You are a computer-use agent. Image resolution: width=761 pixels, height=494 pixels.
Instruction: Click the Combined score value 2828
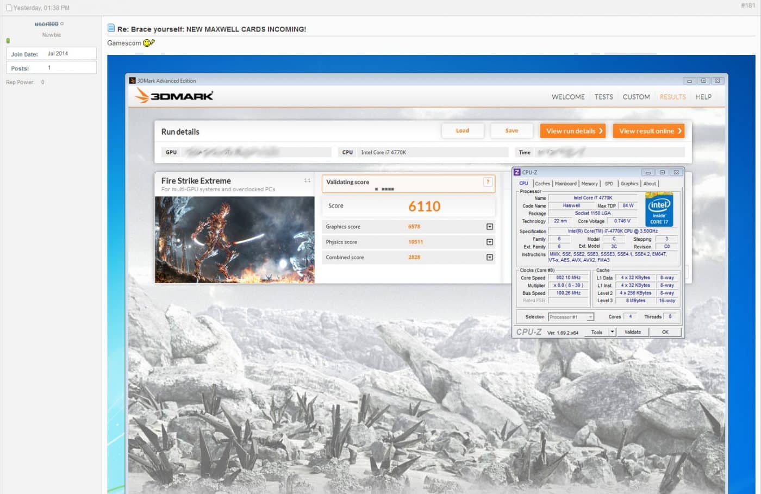pyautogui.click(x=414, y=257)
